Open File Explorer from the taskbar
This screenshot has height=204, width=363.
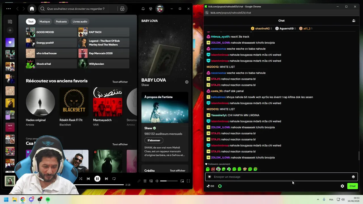coord(14,199)
